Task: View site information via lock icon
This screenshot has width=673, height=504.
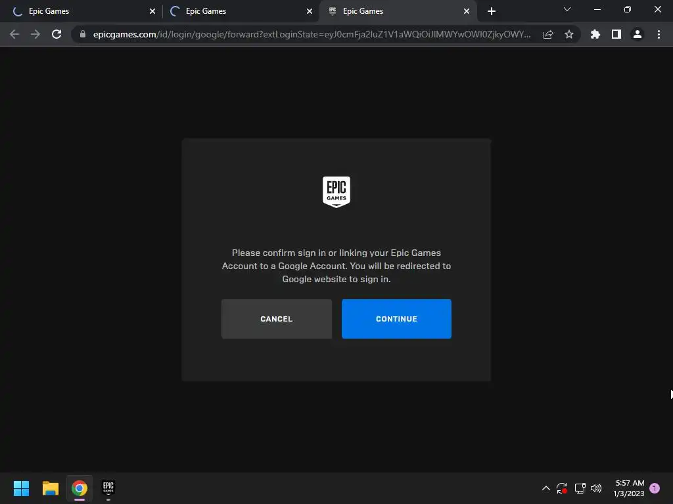Action: click(x=83, y=34)
